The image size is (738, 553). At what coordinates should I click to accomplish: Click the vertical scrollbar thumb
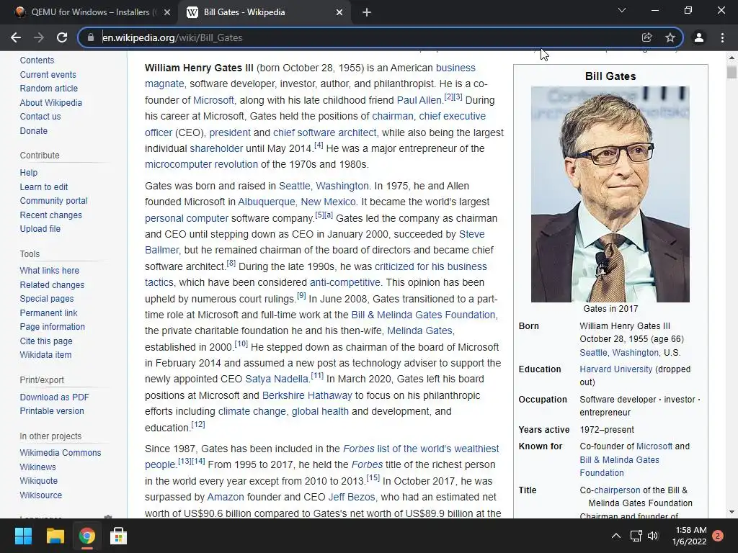pyautogui.click(x=732, y=72)
